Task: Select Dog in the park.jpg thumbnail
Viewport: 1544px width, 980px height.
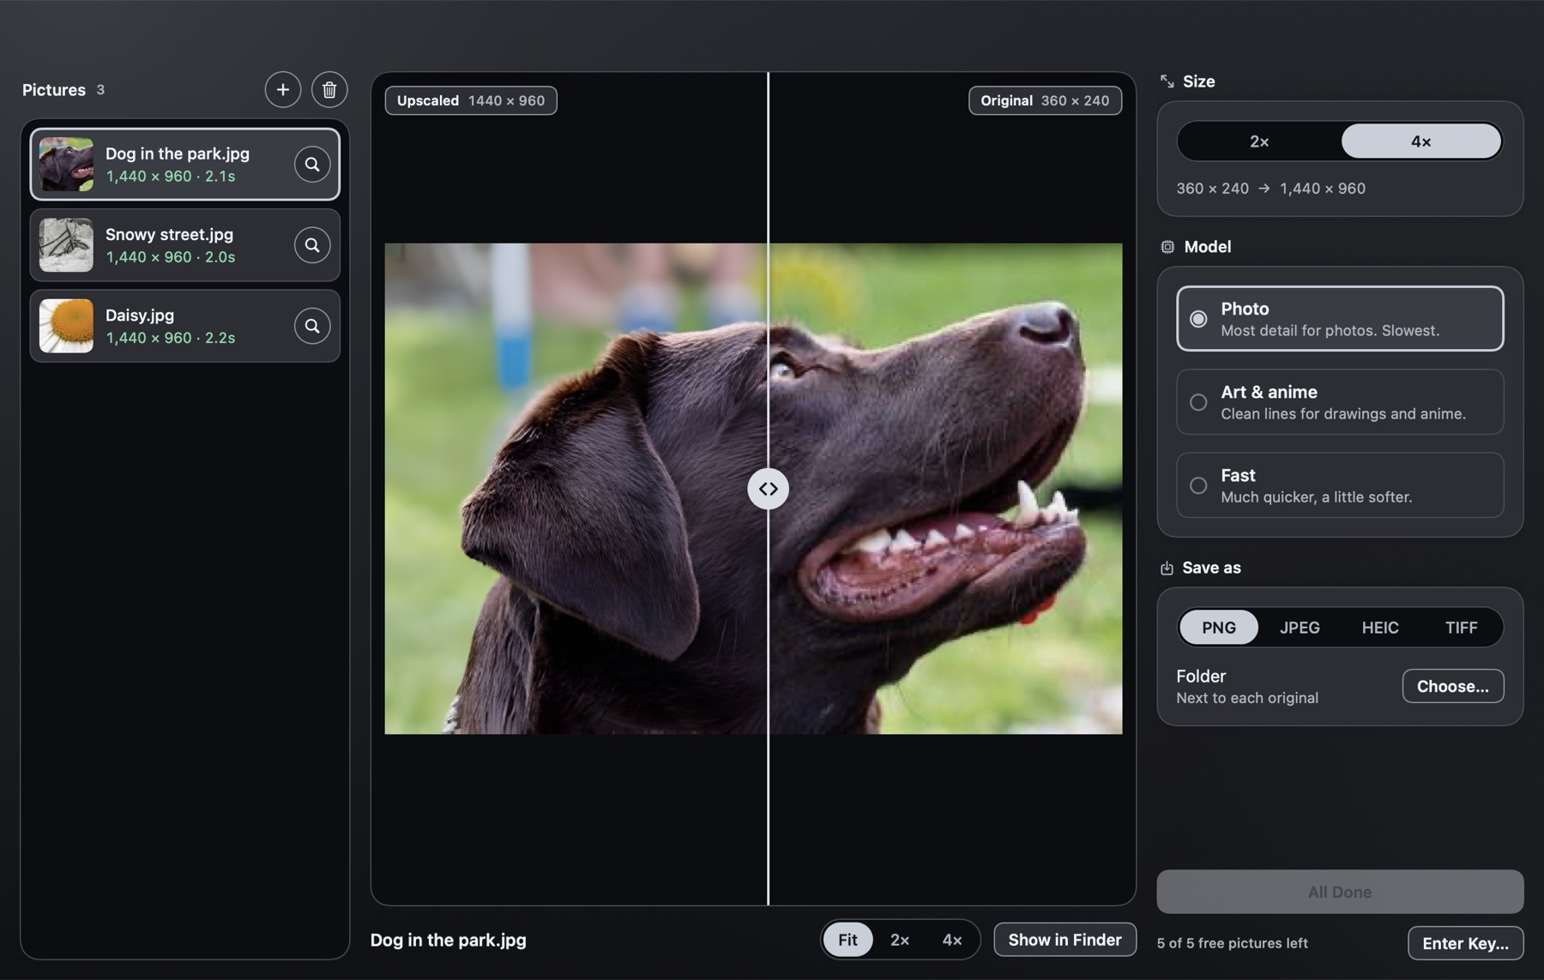Action: [x=66, y=164]
